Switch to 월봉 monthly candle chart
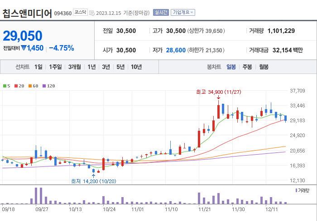The image size is (317, 221). (264, 67)
